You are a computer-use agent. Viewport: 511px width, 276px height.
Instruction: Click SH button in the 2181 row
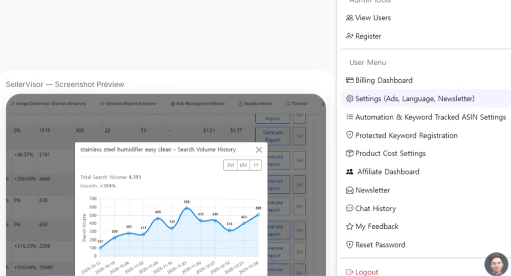coord(299,161)
